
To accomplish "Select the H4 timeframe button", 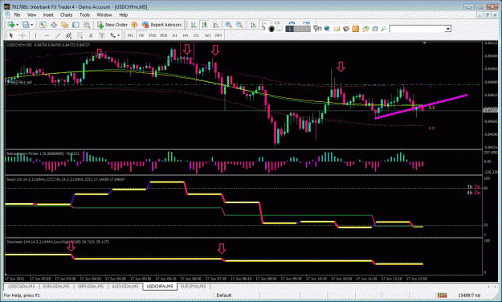I will click(186, 35).
